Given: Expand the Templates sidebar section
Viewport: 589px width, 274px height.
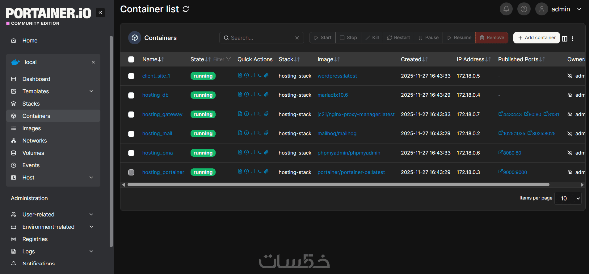Looking at the screenshot, I should point(91,91).
